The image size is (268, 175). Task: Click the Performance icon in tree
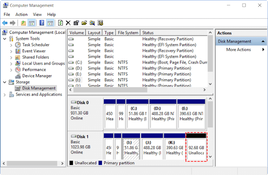coord(18,69)
